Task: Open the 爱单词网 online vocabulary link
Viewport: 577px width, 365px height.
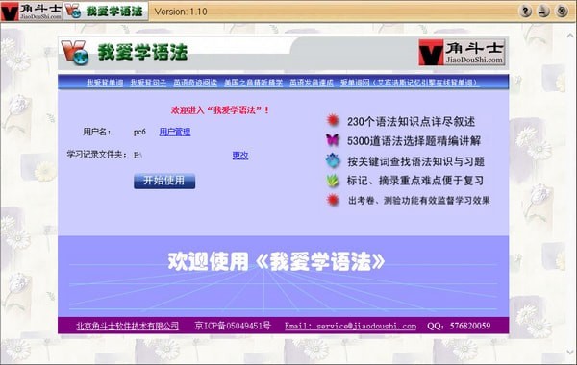Action: 409,83
